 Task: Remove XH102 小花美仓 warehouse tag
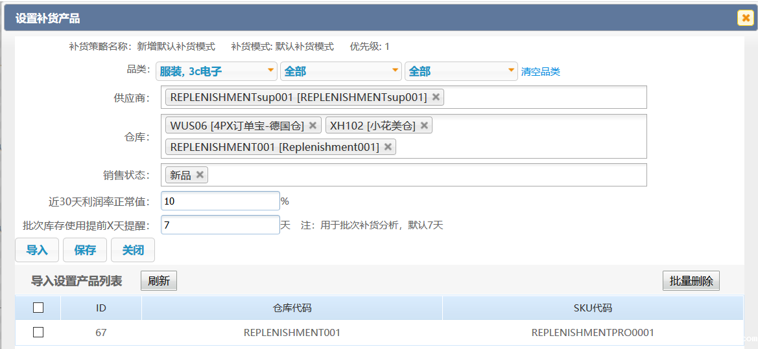coord(424,126)
